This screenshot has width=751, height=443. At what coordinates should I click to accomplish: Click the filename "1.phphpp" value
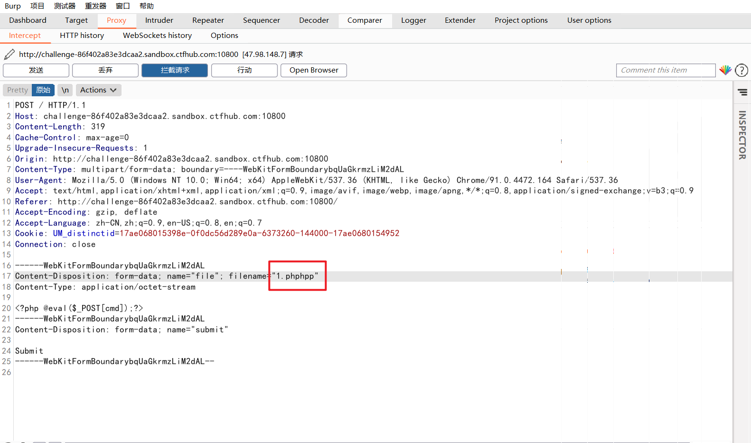click(x=295, y=276)
